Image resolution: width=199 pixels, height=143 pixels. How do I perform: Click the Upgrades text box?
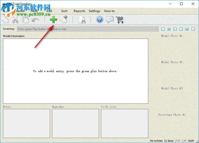(x=75, y=123)
